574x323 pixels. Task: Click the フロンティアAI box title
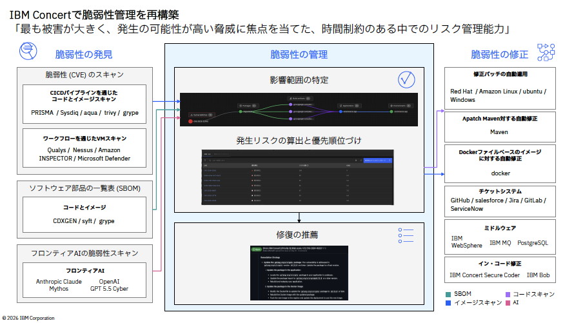coord(85,271)
